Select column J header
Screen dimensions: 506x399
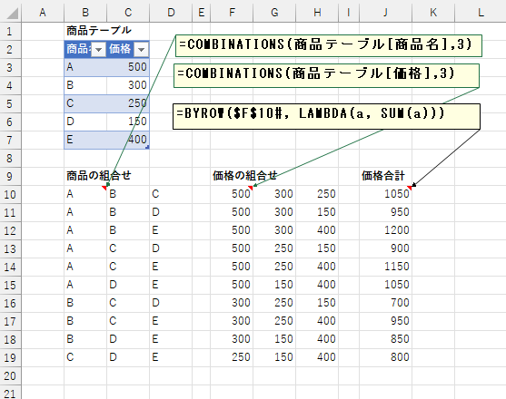tap(385, 12)
